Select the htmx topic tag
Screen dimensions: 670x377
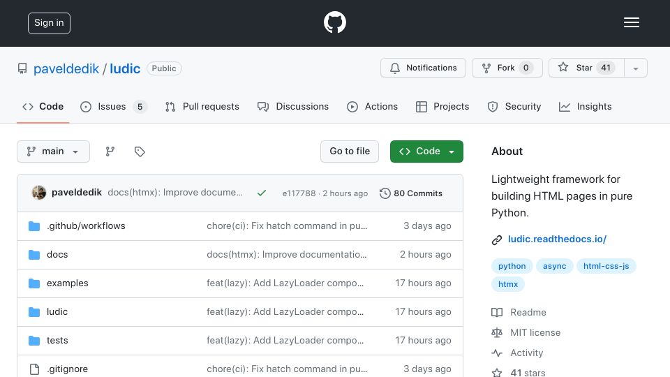[x=508, y=284]
